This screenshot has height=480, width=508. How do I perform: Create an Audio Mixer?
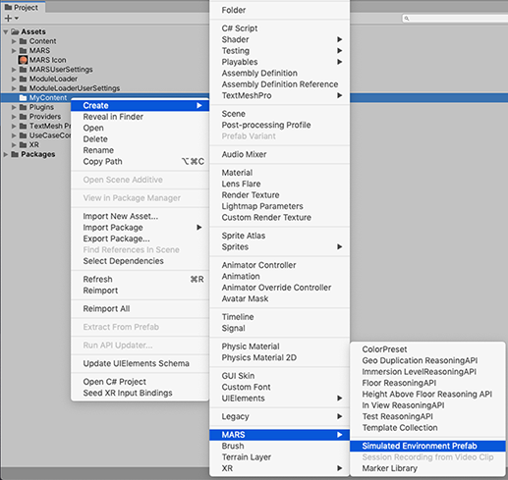pyautogui.click(x=280, y=154)
